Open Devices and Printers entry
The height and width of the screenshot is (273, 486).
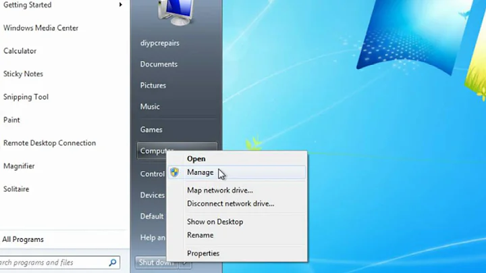pos(153,195)
